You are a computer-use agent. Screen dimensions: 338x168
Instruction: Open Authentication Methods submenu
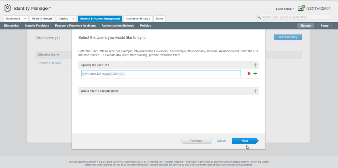(x=118, y=26)
